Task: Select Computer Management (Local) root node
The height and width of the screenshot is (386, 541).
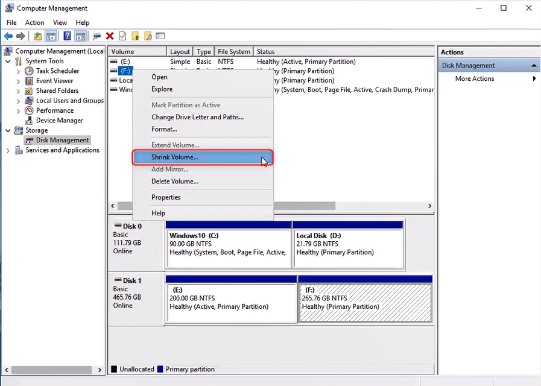Action: pyautogui.click(x=59, y=51)
